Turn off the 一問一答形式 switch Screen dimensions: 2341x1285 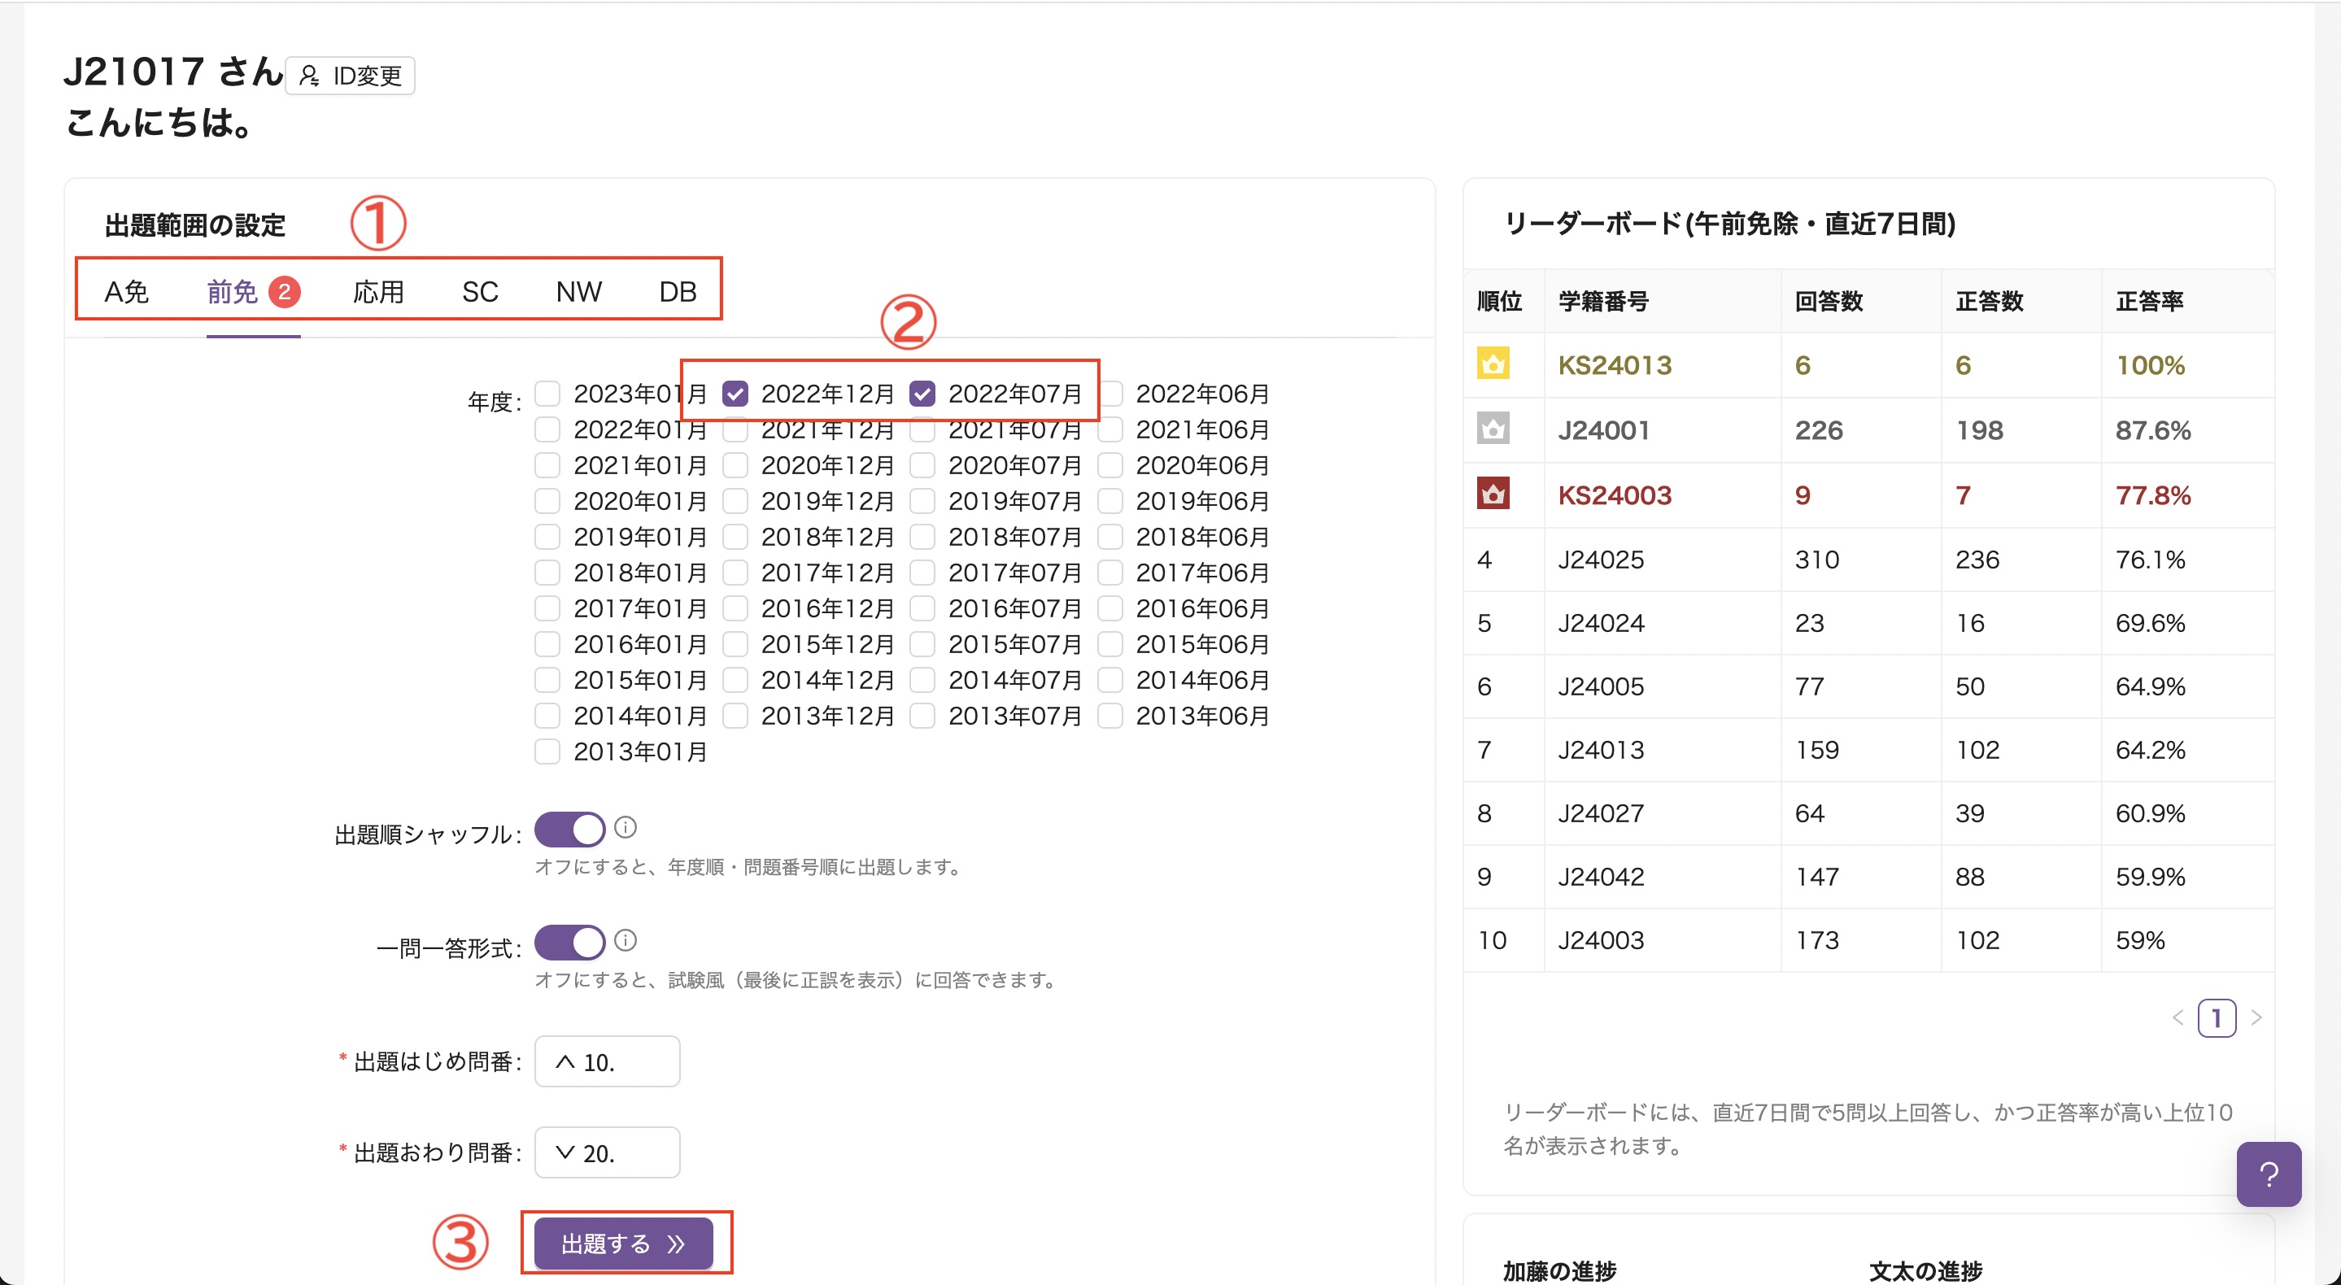pyautogui.click(x=570, y=943)
